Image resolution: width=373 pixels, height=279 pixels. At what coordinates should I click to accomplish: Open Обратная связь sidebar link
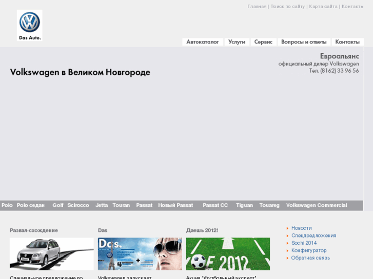(310, 258)
